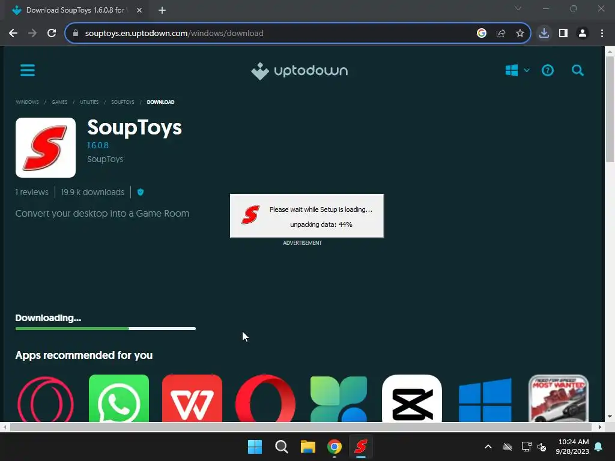This screenshot has width=615, height=461.
Task: Open taskbar Search
Action: pyautogui.click(x=281, y=447)
